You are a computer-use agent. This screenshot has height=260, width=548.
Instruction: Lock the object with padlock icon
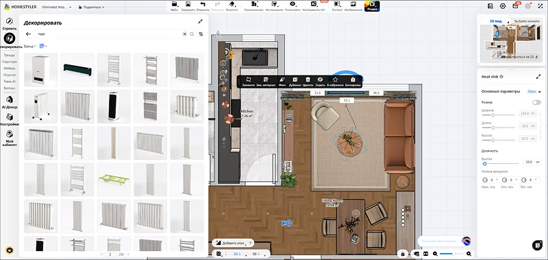tap(353, 80)
